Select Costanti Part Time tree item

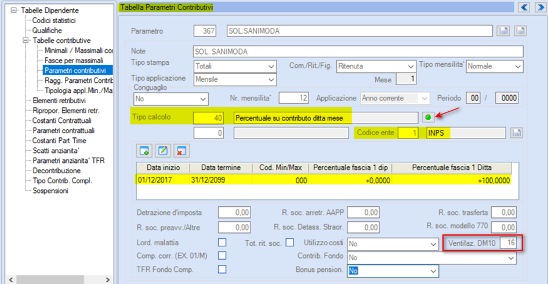click(x=59, y=141)
